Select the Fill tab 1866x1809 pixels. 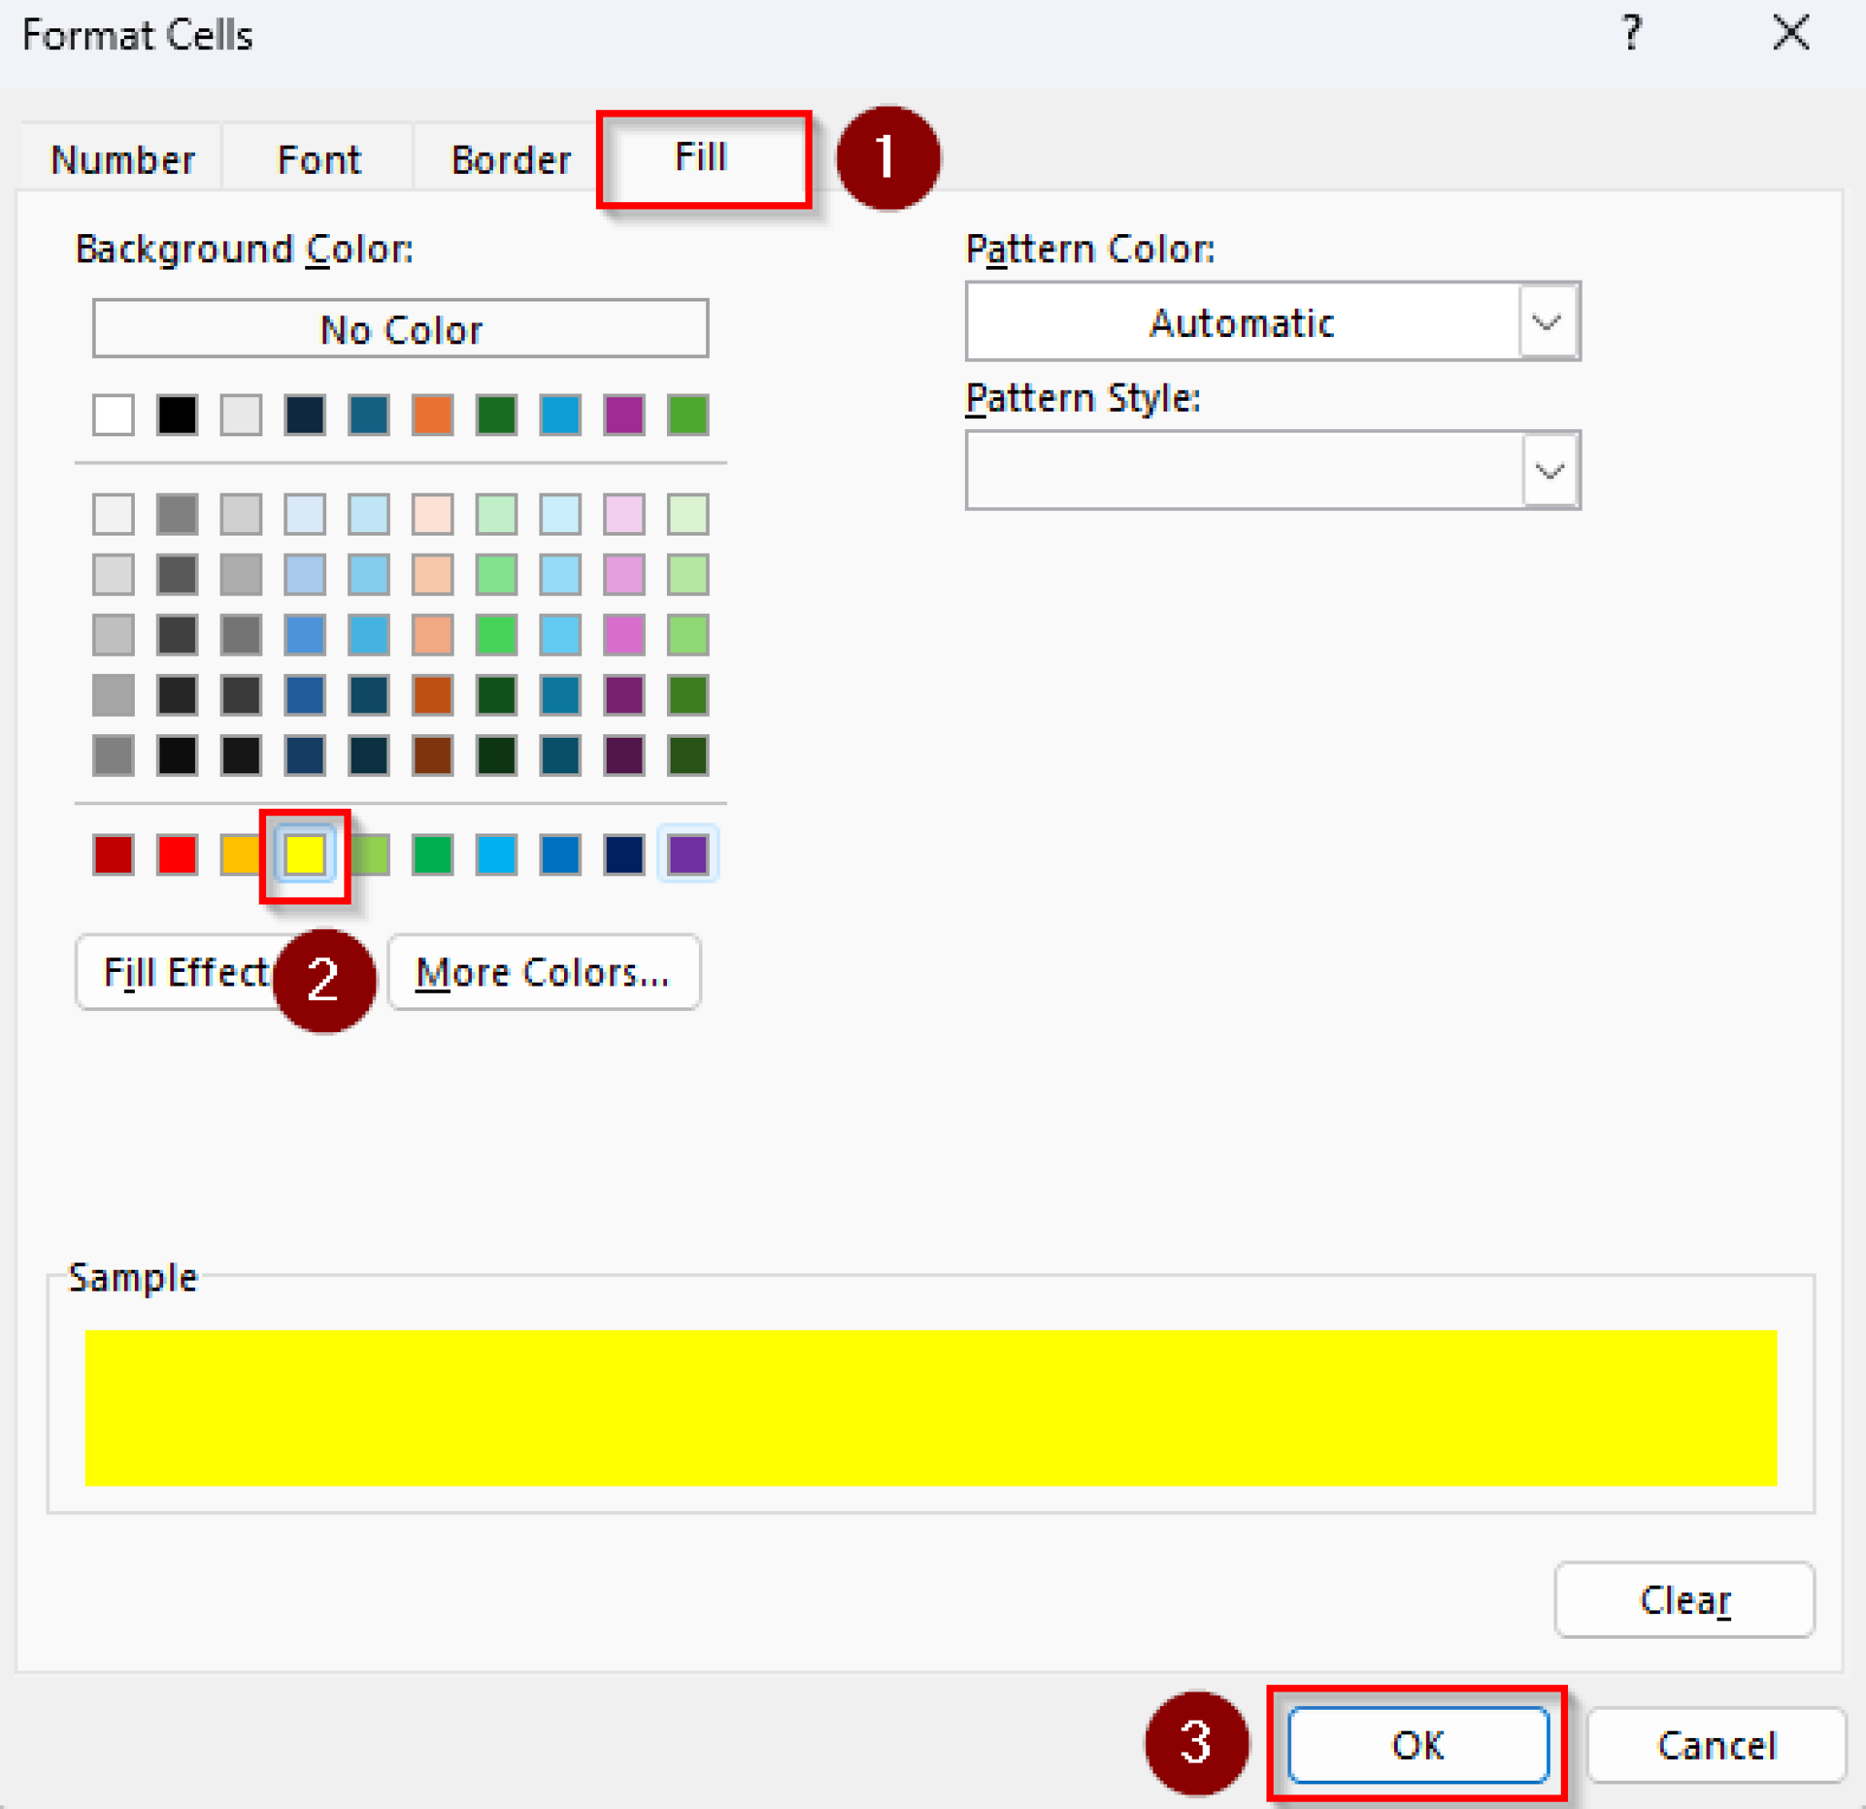[x=702, y=156]
